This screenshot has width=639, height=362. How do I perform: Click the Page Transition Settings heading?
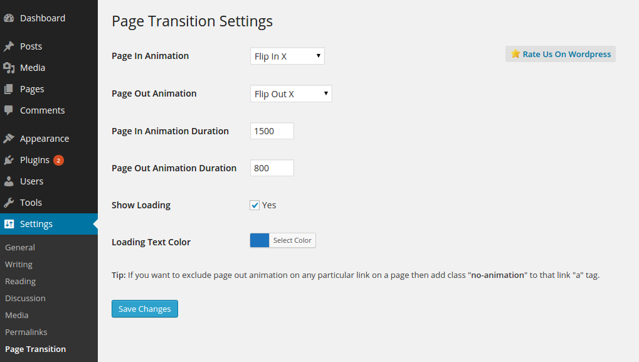click(x=192, y=21)
